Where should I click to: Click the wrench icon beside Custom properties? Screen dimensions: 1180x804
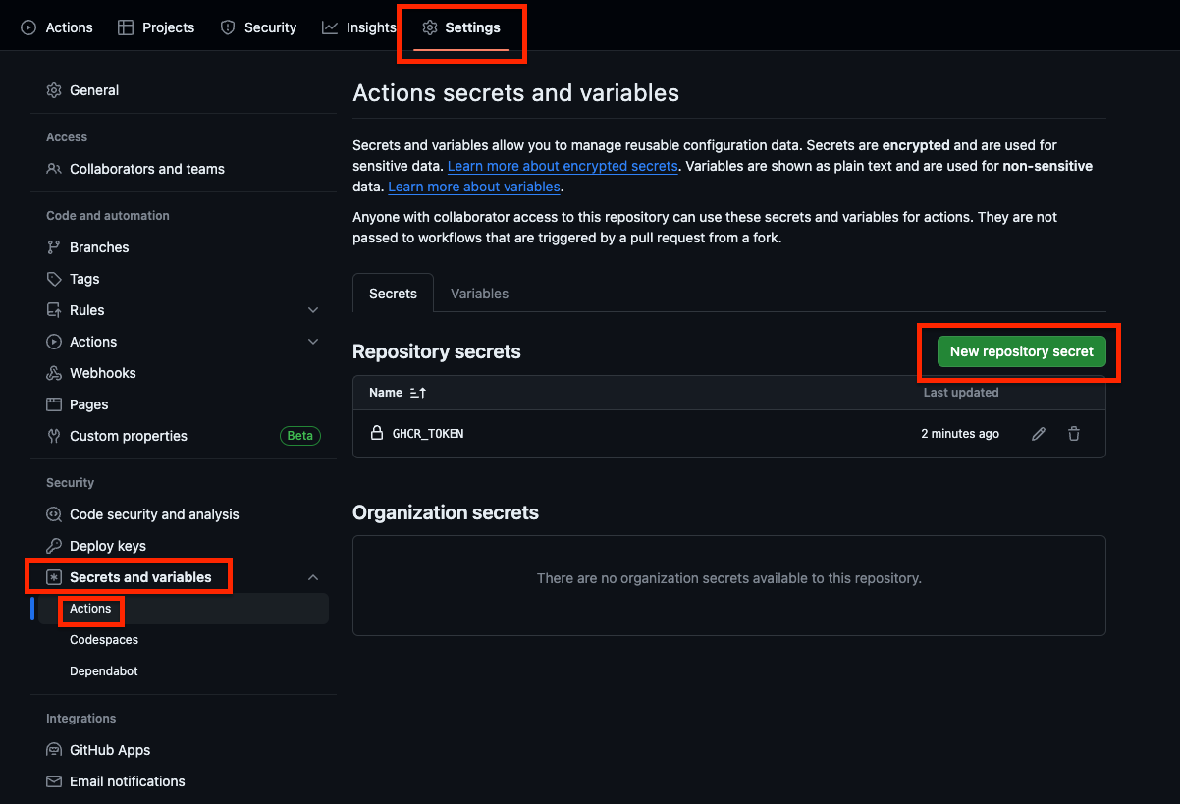(54, 436)
